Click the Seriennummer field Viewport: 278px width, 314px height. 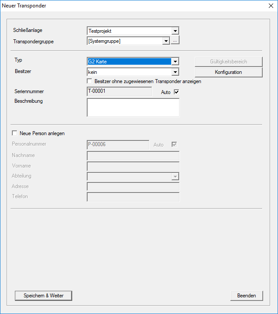[x=119, y=91]
